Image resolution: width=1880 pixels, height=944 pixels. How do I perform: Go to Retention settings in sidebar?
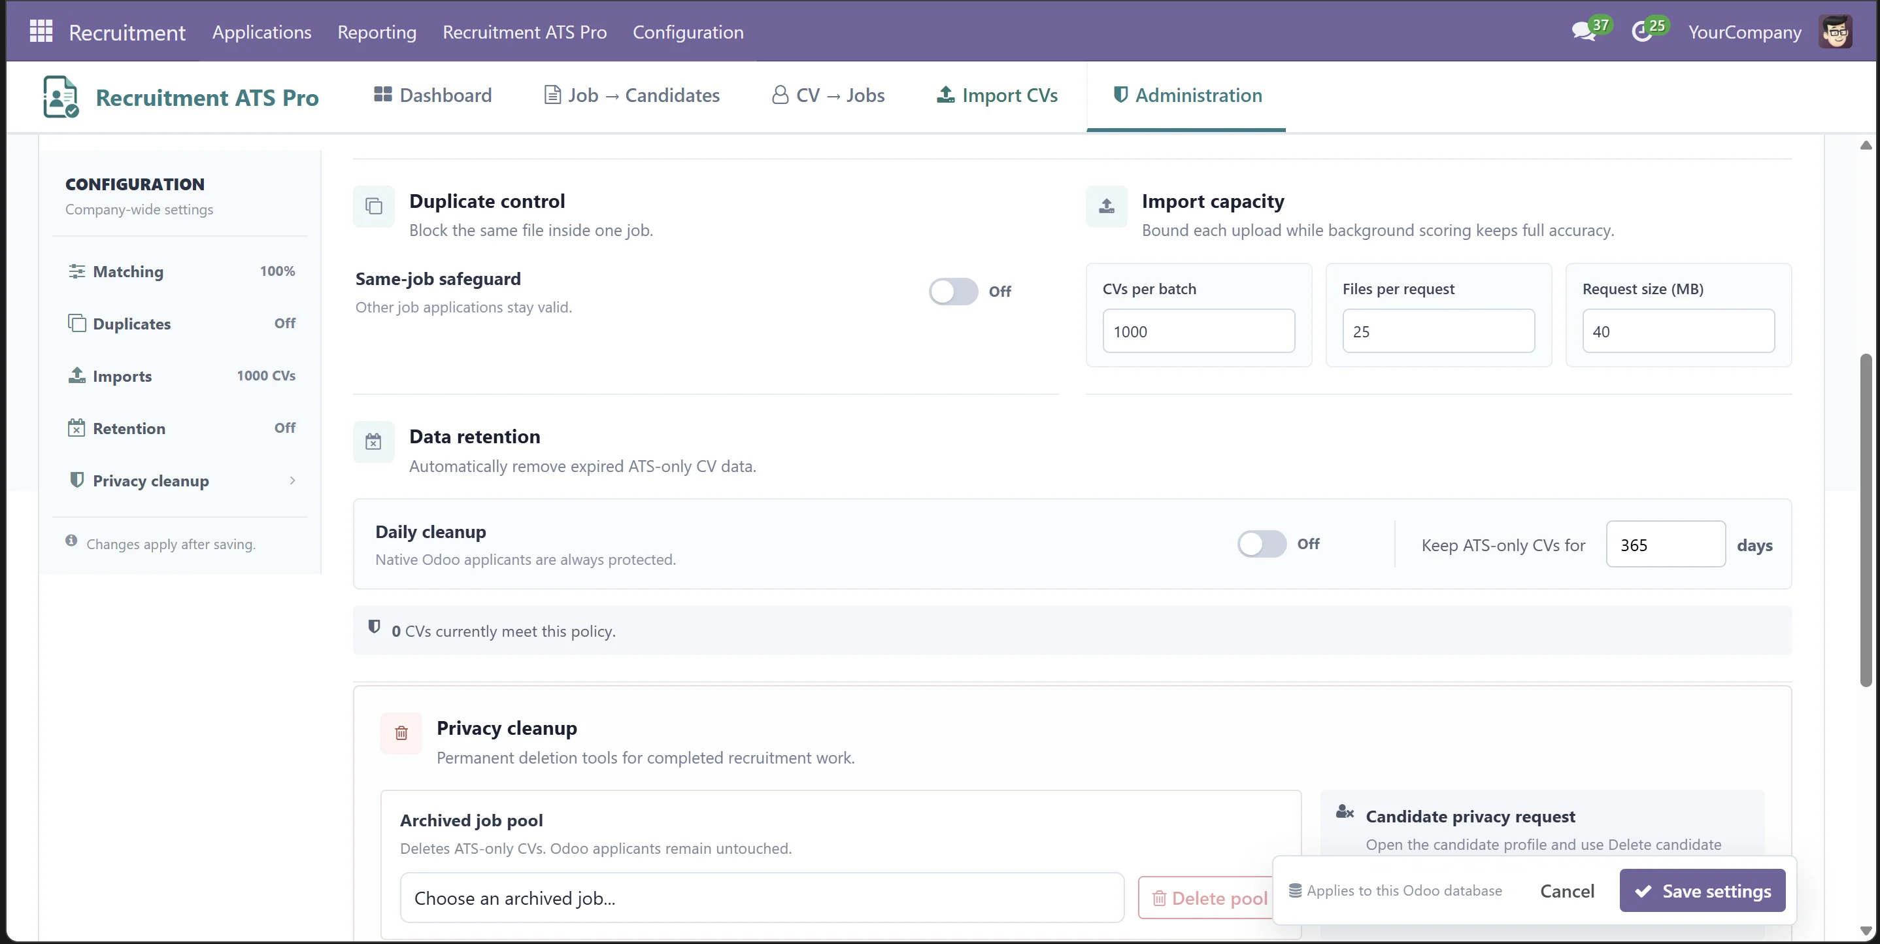181,428
